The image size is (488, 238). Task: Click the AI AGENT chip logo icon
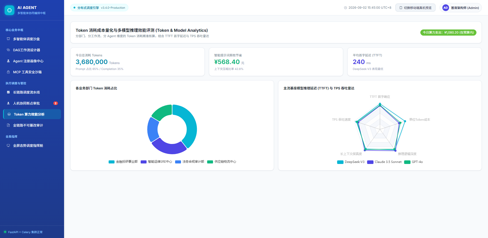pyautogui.click(x=9, y=10)
